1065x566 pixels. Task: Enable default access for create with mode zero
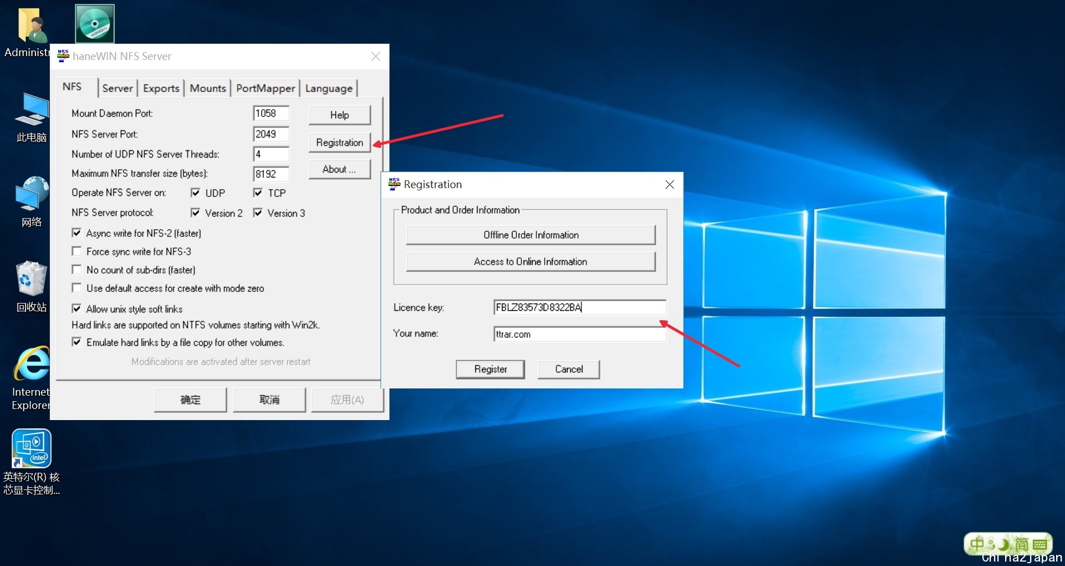point(77,288)
